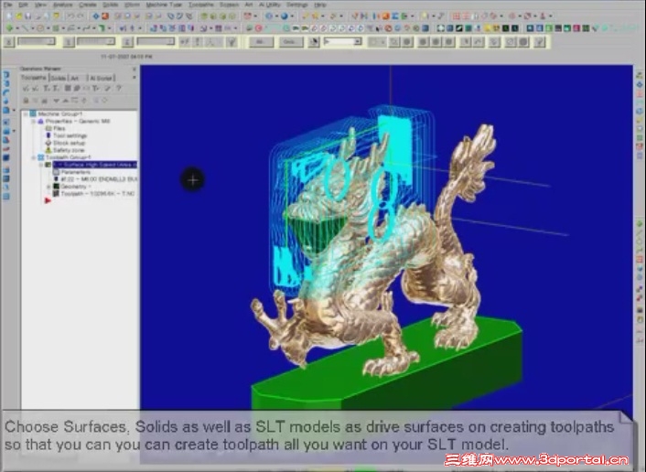
Task: Collapse the Properties - Generic Mill node
Action: [x=33, y=122]
